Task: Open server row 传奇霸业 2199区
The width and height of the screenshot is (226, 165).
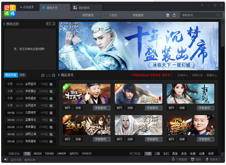Action: point(30,127)
